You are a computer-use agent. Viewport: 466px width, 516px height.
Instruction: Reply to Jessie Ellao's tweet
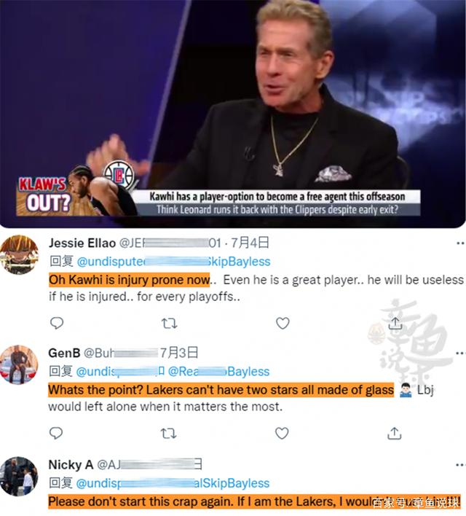57,323
